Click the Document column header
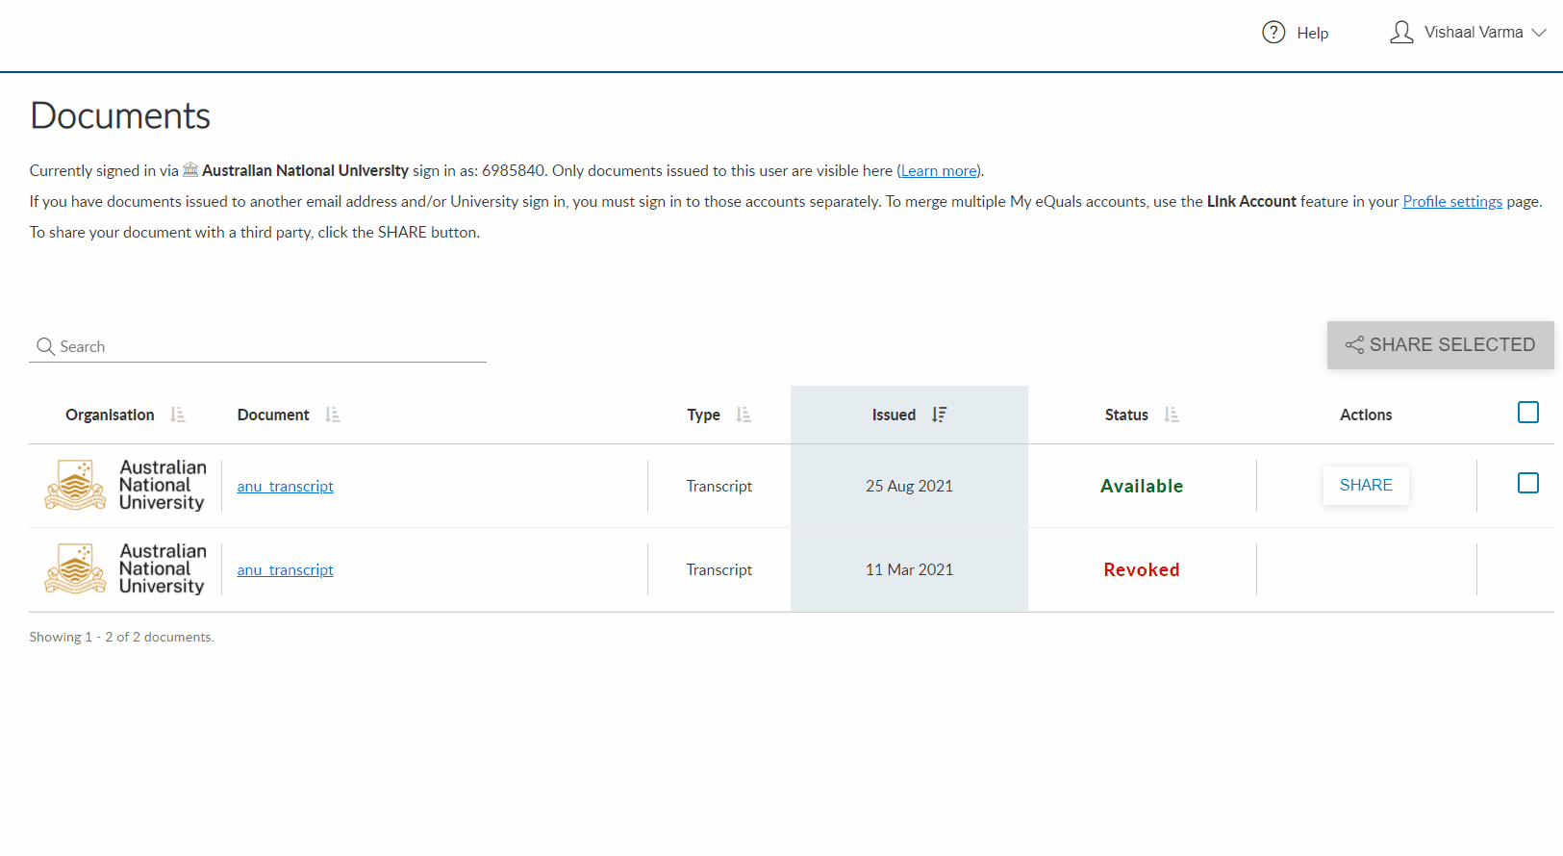This screenshot has width=1563, height=856. pyautogui.click(x=273, y=415)
